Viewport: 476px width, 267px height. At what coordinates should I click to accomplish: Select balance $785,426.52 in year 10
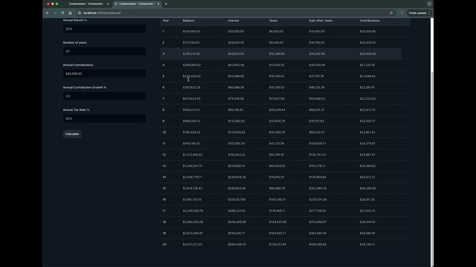[192, 132]
